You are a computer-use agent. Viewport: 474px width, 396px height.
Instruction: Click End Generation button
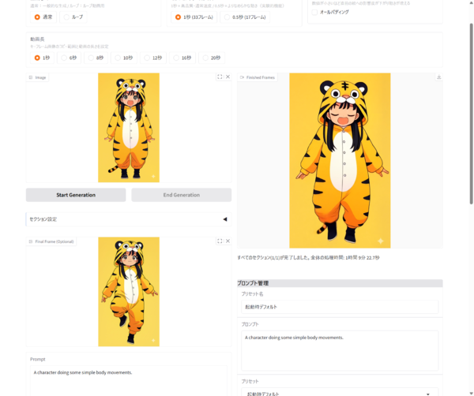[x=182, y=195]
